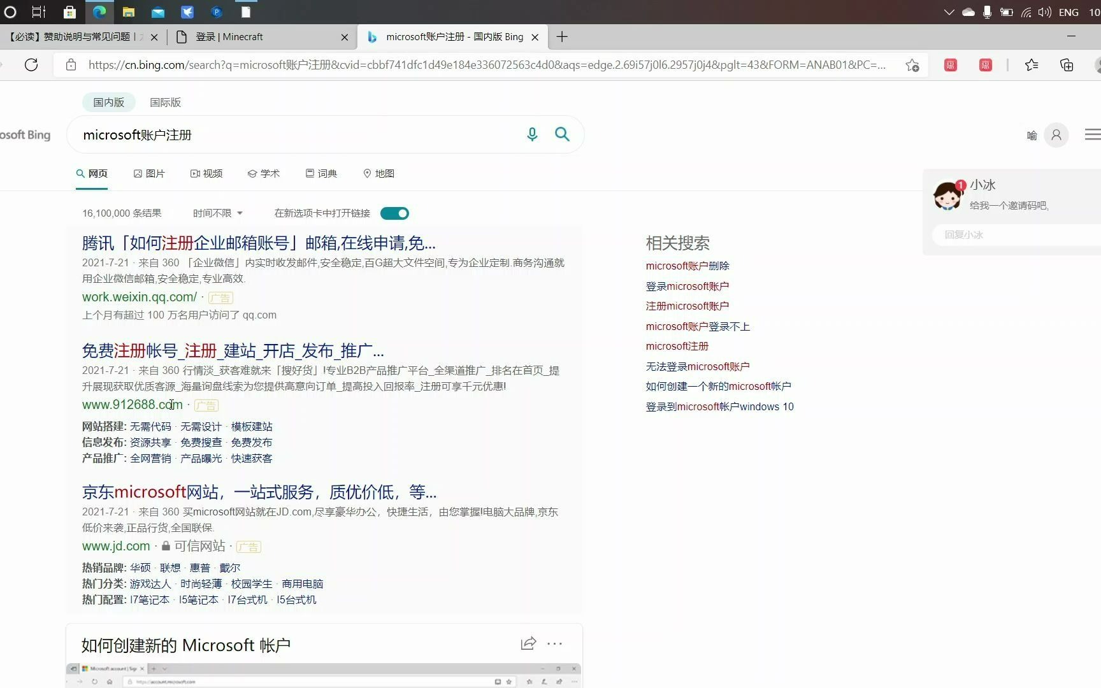The image size is (1101, 688).
Task: Open more options ellipsis on 如何创建新的 card
Action: click(x=555, y=643)
